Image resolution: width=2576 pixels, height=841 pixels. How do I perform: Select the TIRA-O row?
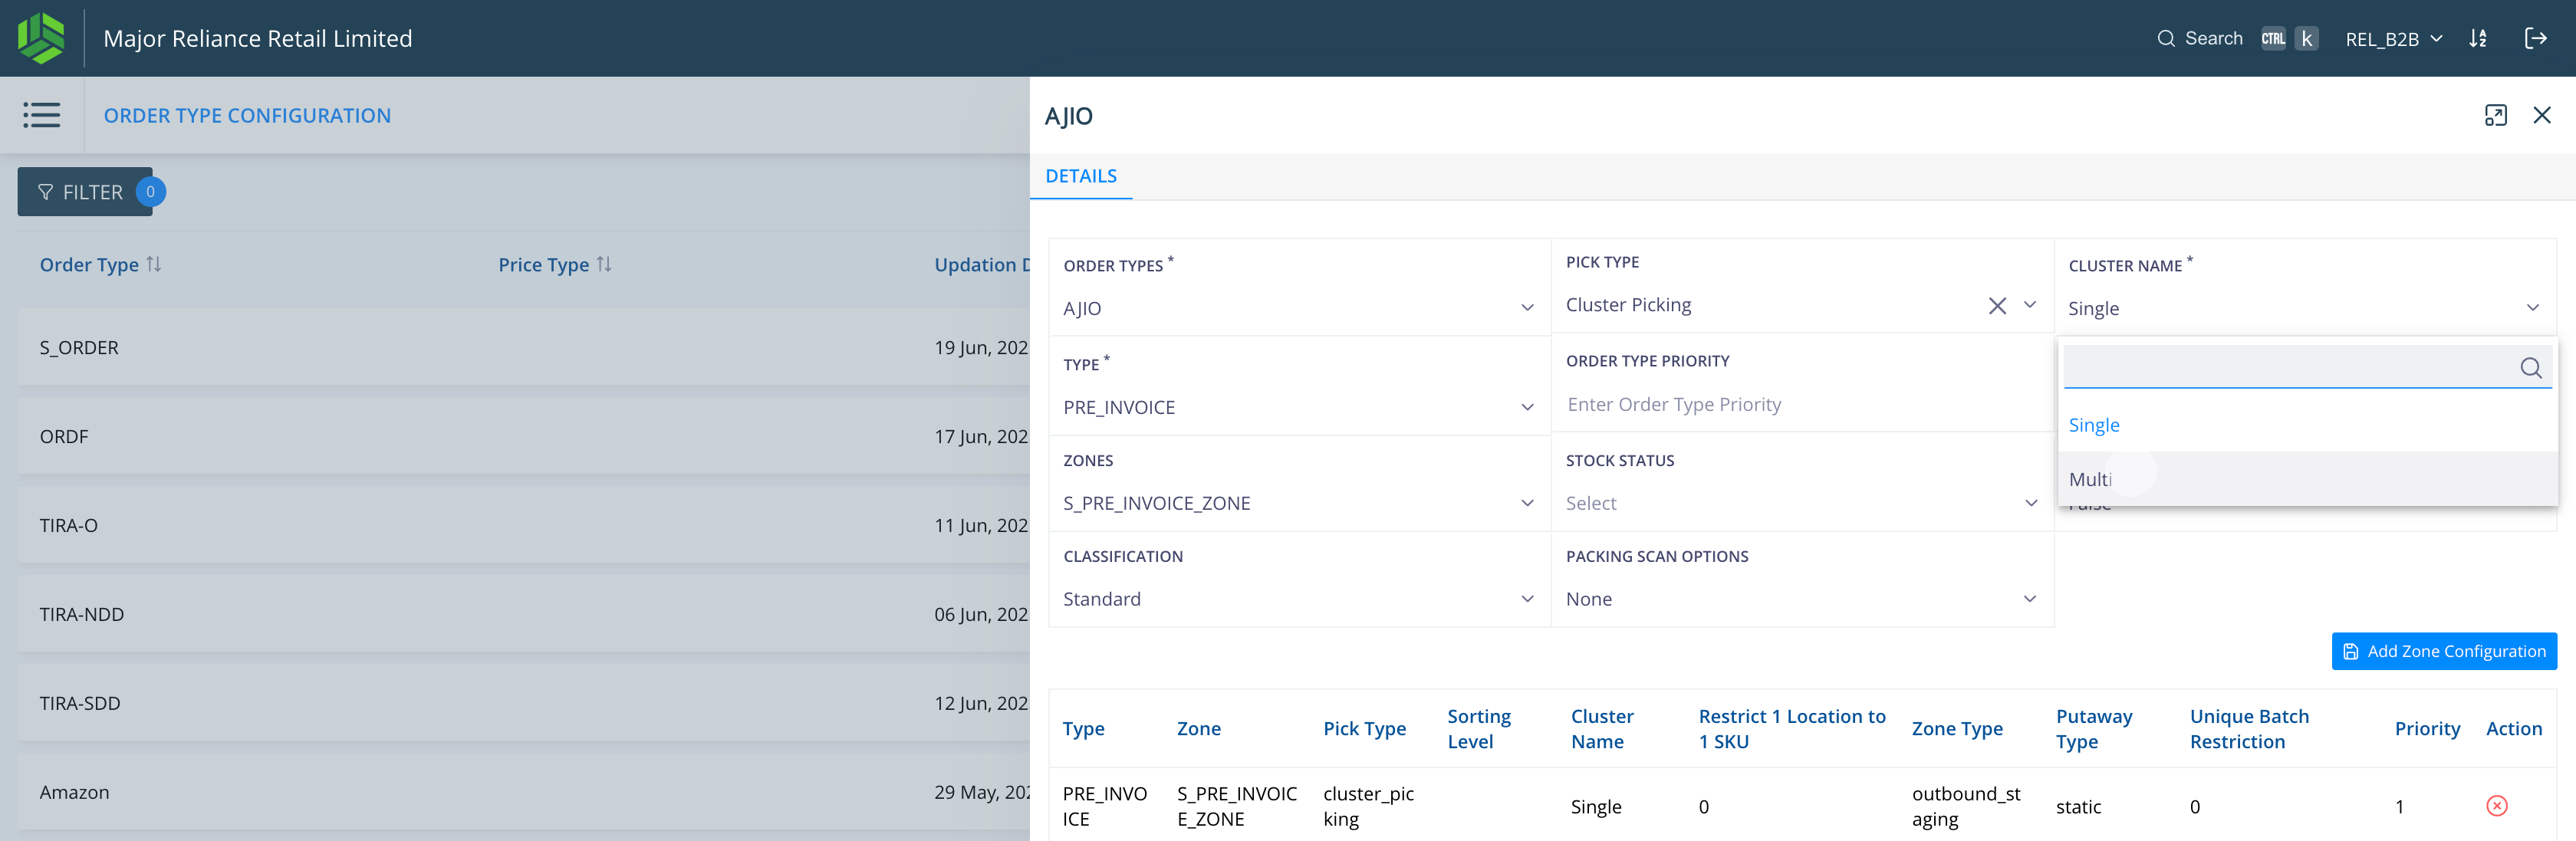[523, 525]
